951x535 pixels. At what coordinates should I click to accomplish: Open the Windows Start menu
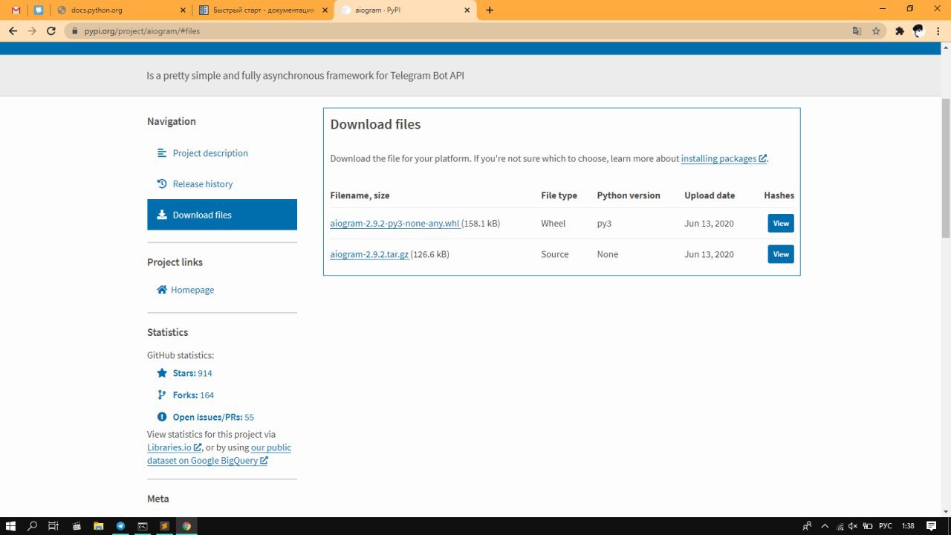point(10,526)
